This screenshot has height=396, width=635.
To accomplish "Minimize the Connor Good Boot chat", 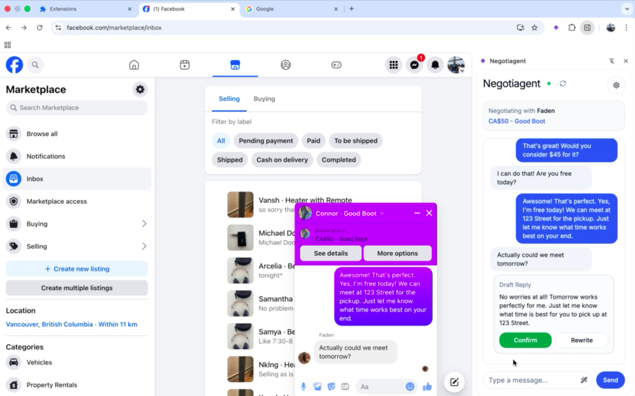I will tap(417, 213).
